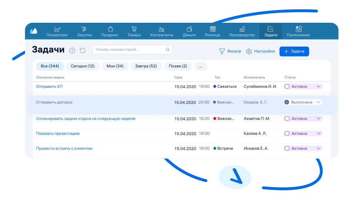Switch to Сегодня (12) tab
The image size is (364, 197).
[x=82, y=66]
